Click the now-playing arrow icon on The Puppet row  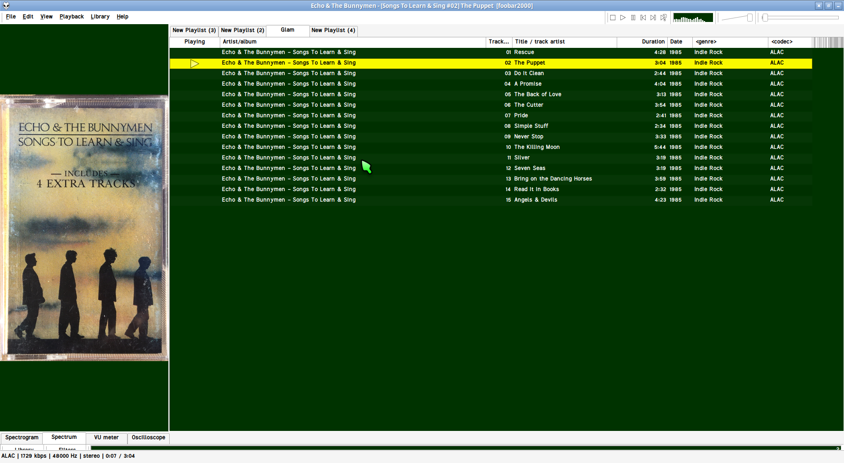point(195,64)
